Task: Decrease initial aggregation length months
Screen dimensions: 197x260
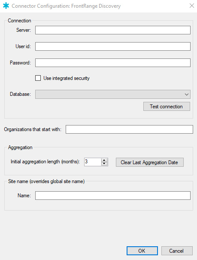Action: 104,164
